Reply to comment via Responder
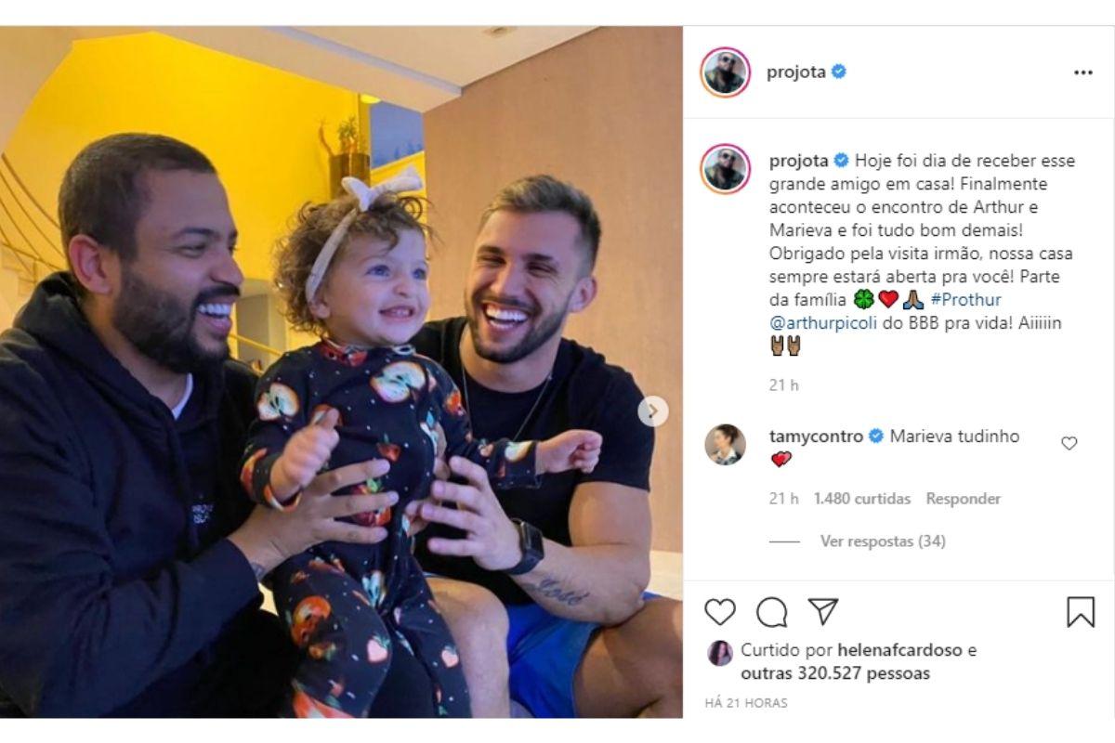 (964, 499)
